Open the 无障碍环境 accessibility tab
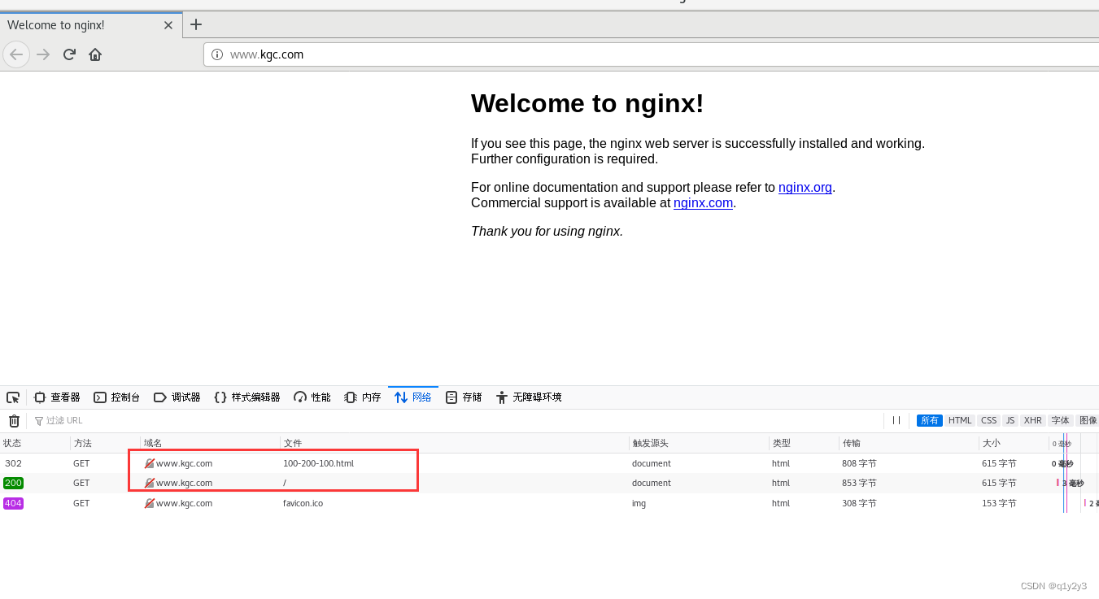This screenshot has width=1099, height=599. pos(529,397)
